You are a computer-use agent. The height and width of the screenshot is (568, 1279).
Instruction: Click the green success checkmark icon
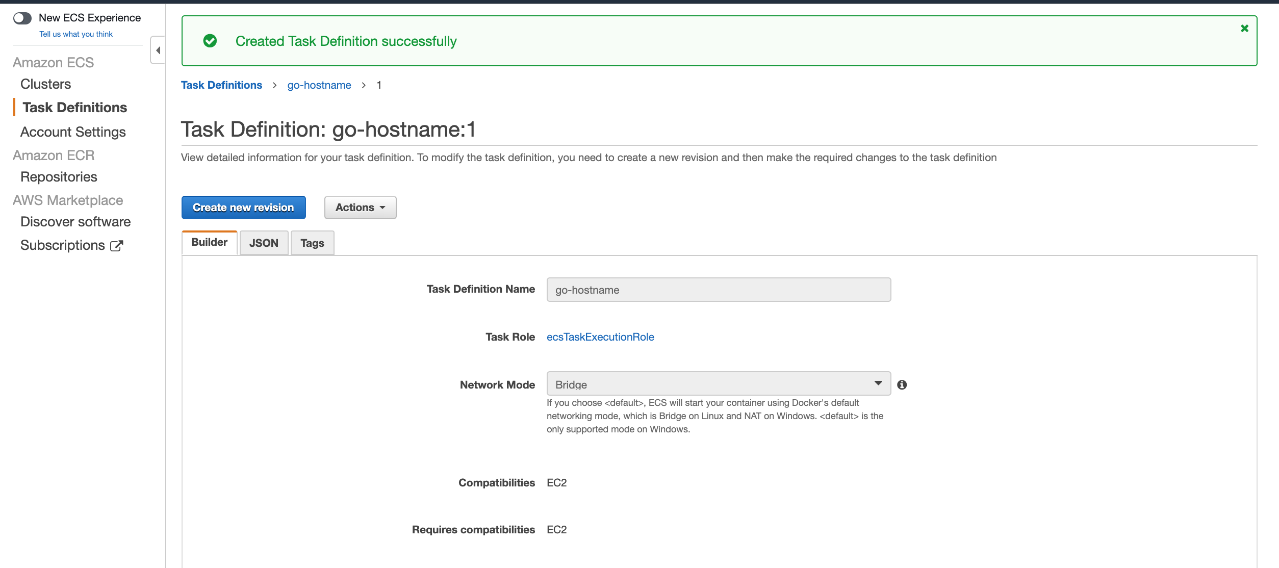[x=210, y=41]
